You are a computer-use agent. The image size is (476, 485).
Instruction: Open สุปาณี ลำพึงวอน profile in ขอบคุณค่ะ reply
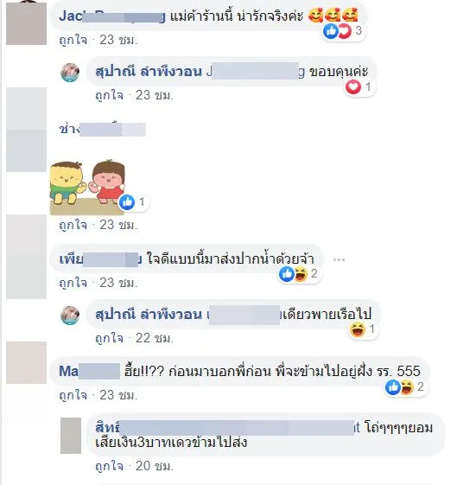tap(149, 72)
